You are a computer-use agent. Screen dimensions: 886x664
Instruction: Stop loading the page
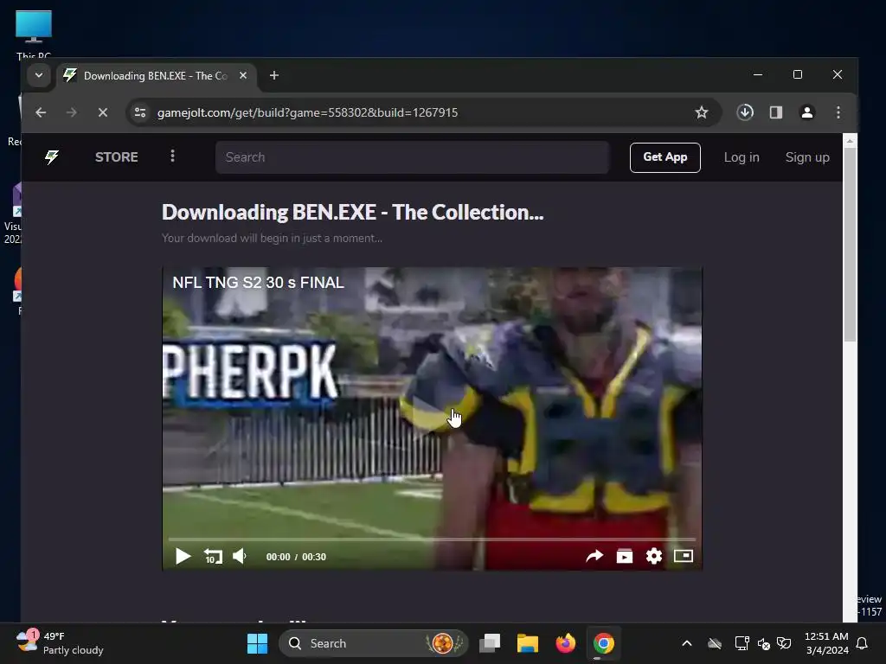click(102, 112)
